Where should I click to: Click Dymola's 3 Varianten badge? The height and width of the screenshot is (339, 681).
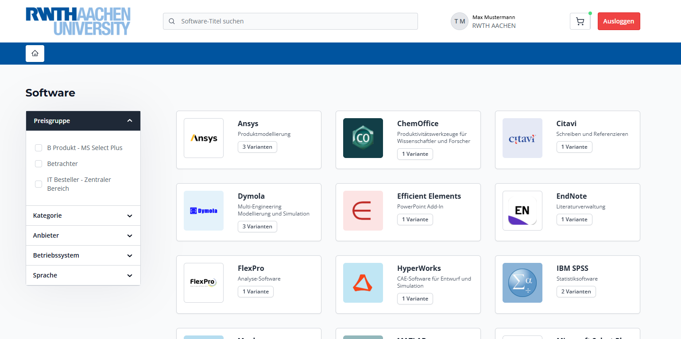point(257,227)
